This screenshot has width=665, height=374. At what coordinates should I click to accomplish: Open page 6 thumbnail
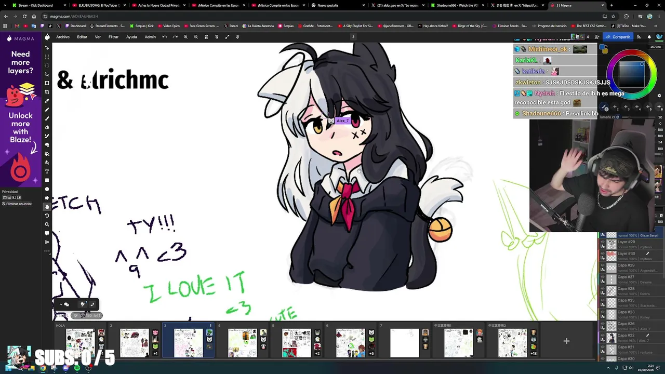coord(351,343)
